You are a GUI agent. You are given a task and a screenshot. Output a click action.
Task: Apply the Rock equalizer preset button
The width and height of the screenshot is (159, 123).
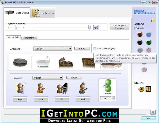point(83,99)
